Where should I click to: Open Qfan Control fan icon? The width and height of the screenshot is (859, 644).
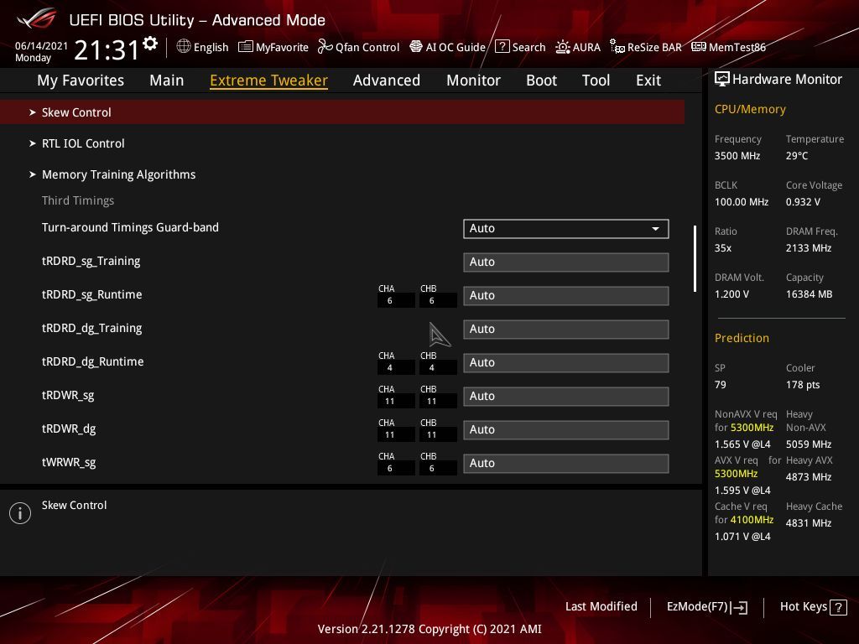(x=325, y=47)
